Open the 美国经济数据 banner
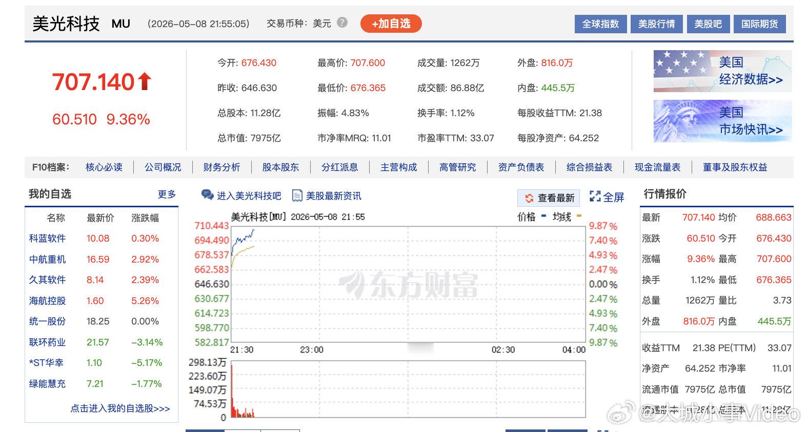The height and width of the screenshot is (432, 807). point(722,71)
